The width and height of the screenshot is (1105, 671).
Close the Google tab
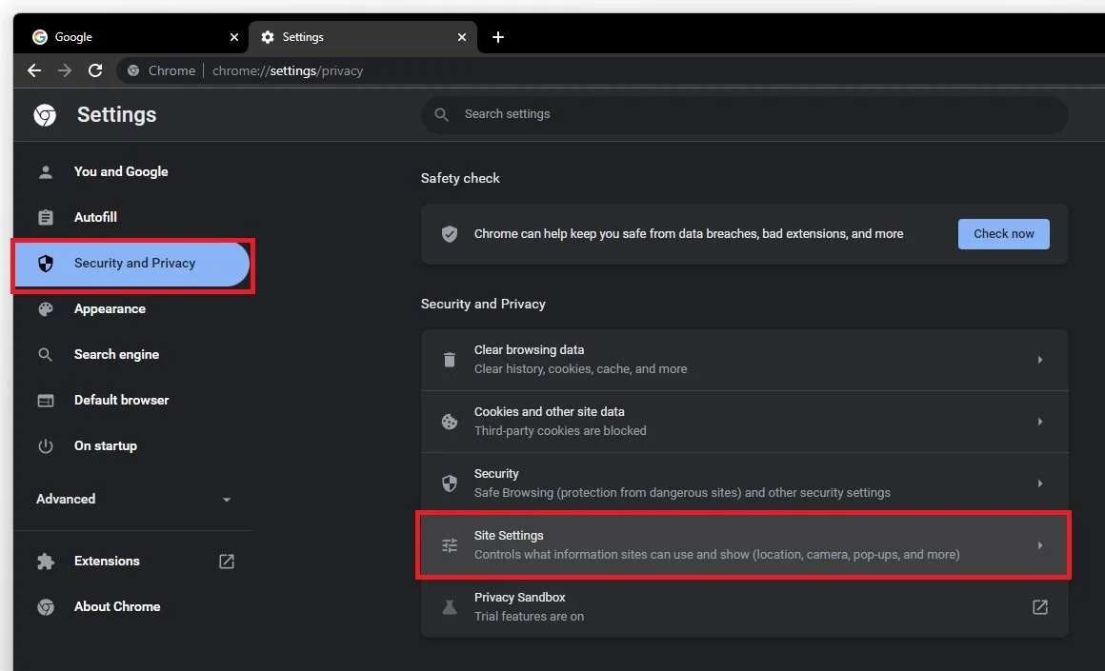coord(234,36)
